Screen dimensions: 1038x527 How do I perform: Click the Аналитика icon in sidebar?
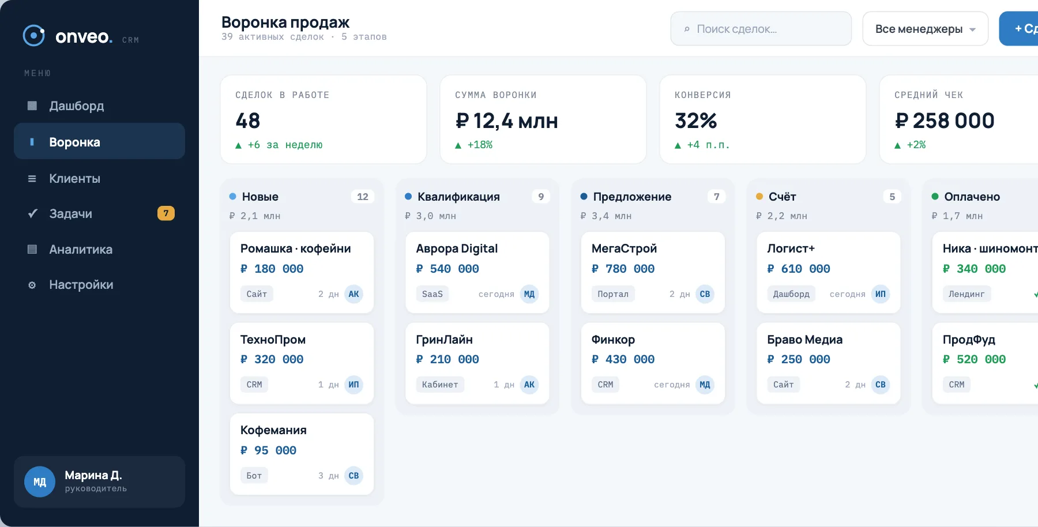[x=32, y=250]
